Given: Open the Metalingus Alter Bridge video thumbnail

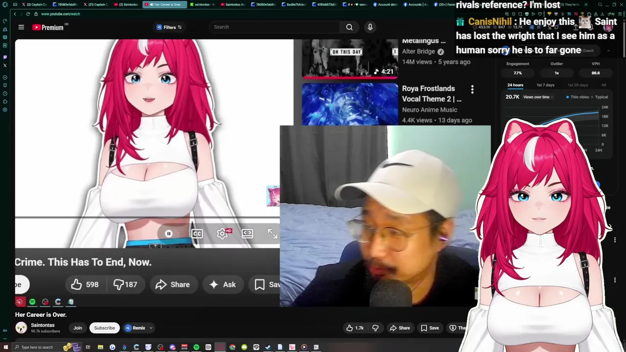Looking at the screenshot, I should point(350,59).
